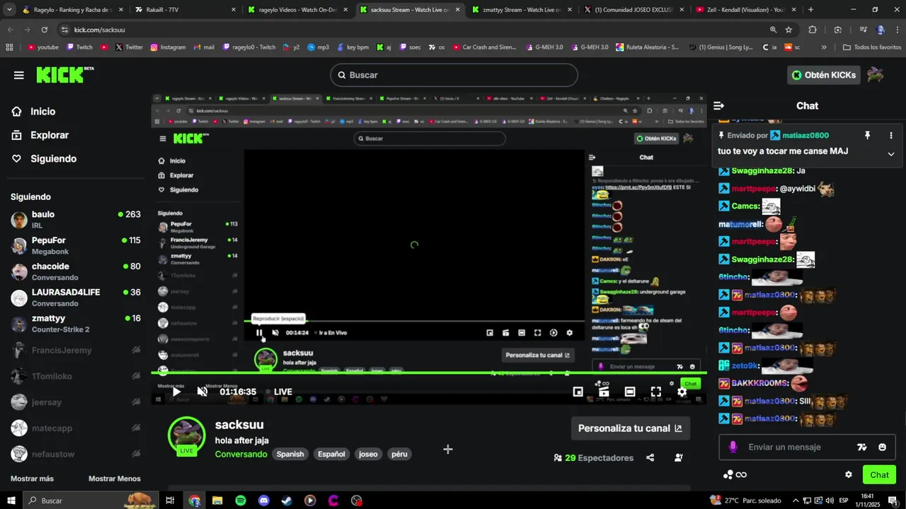
Task: Click matiaaz0800 username in pinned message
Action: click(805, 135)
